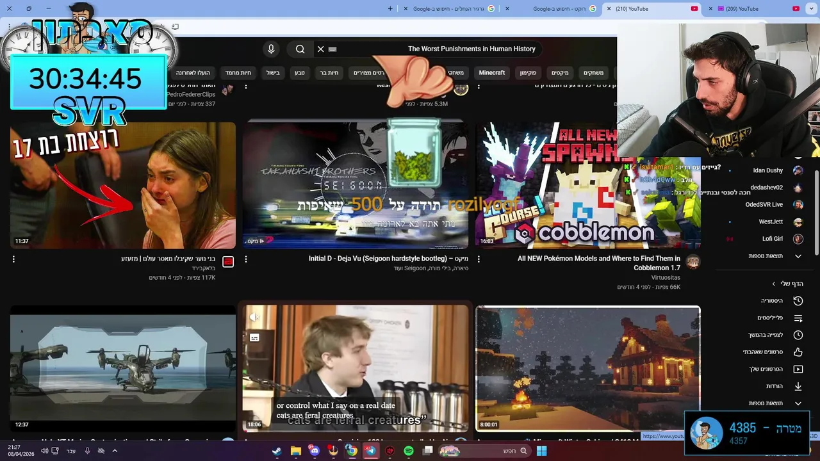Toggle the taskbar microphone icon

88,451
